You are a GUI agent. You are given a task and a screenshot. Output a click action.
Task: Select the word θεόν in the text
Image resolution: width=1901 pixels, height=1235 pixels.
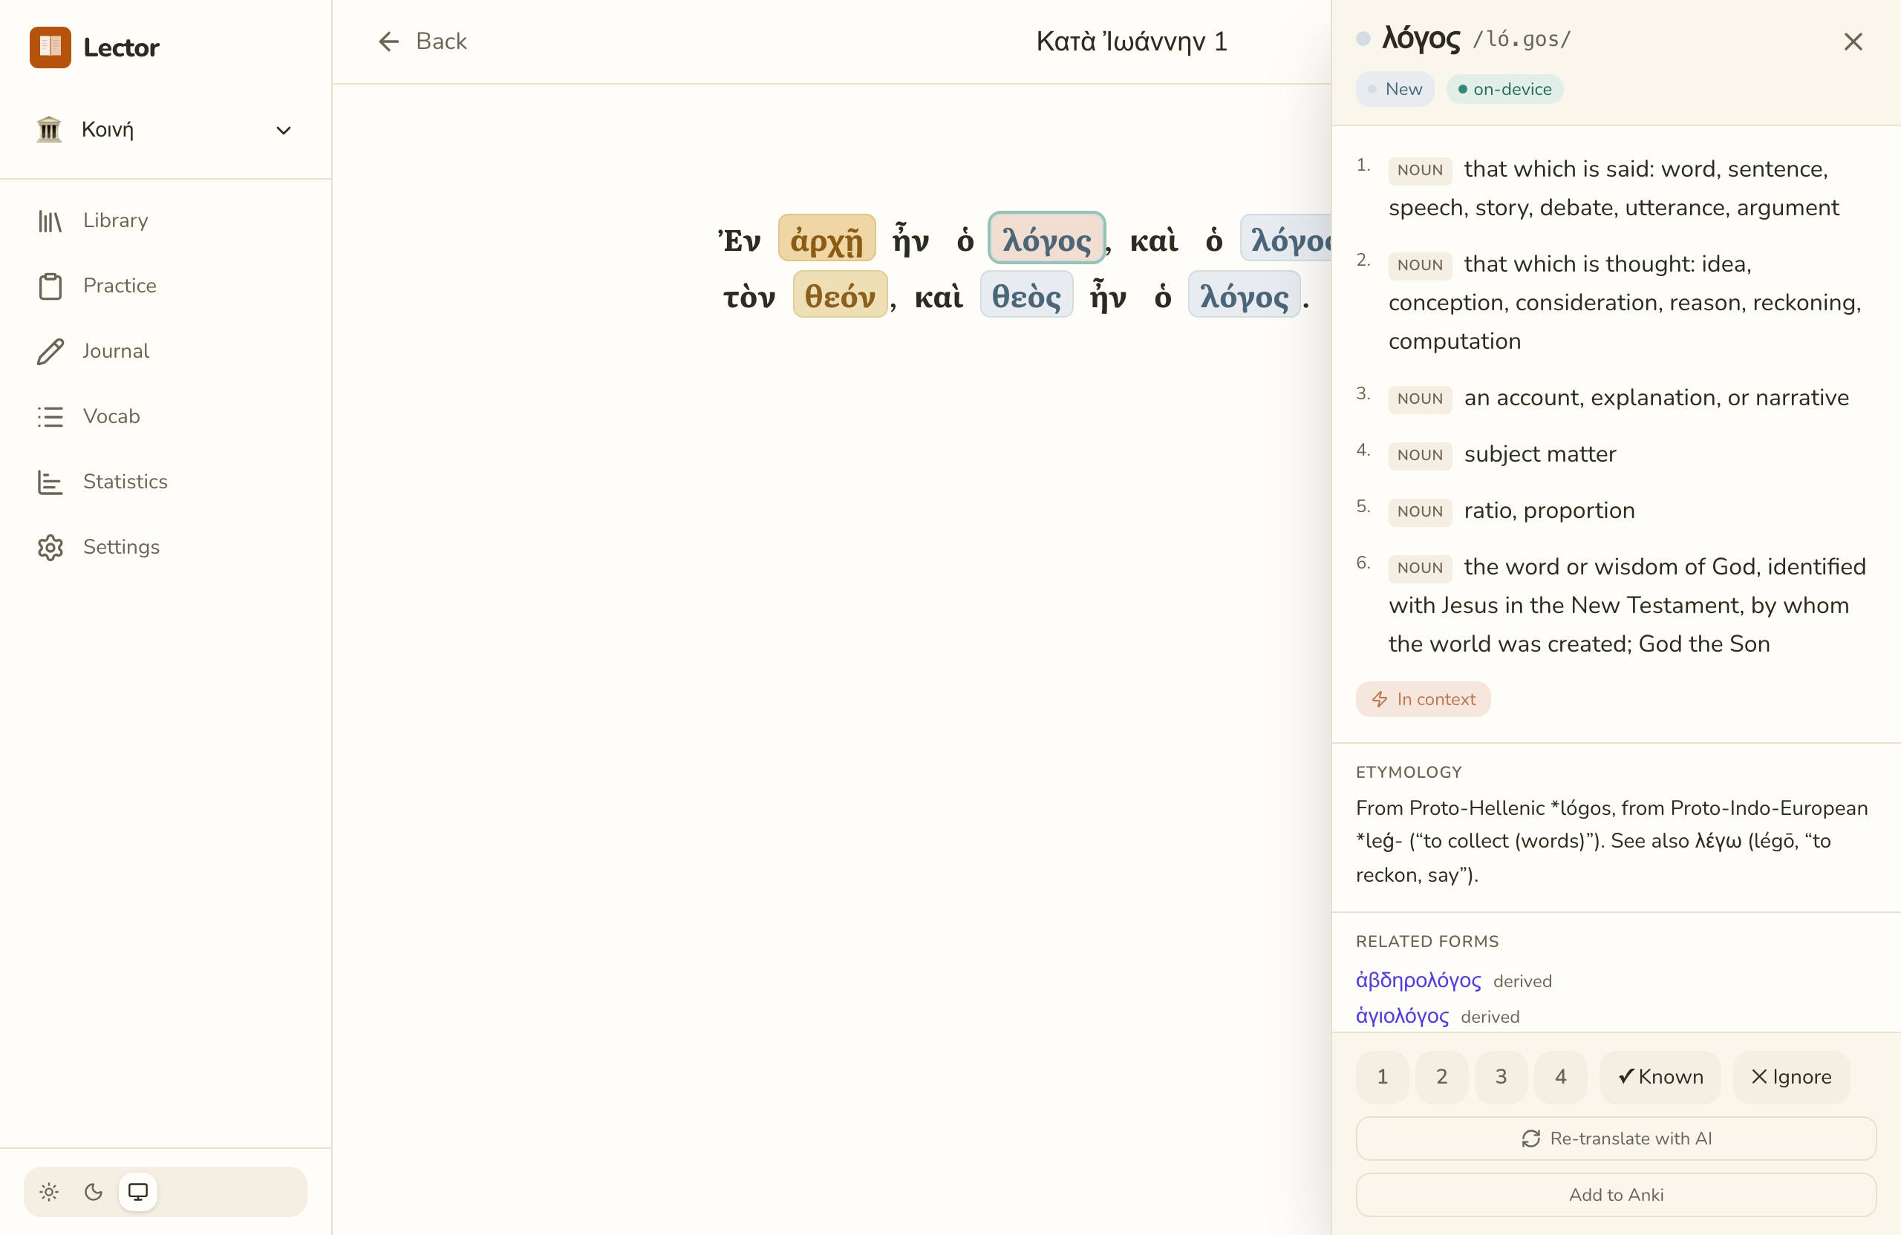839,295
